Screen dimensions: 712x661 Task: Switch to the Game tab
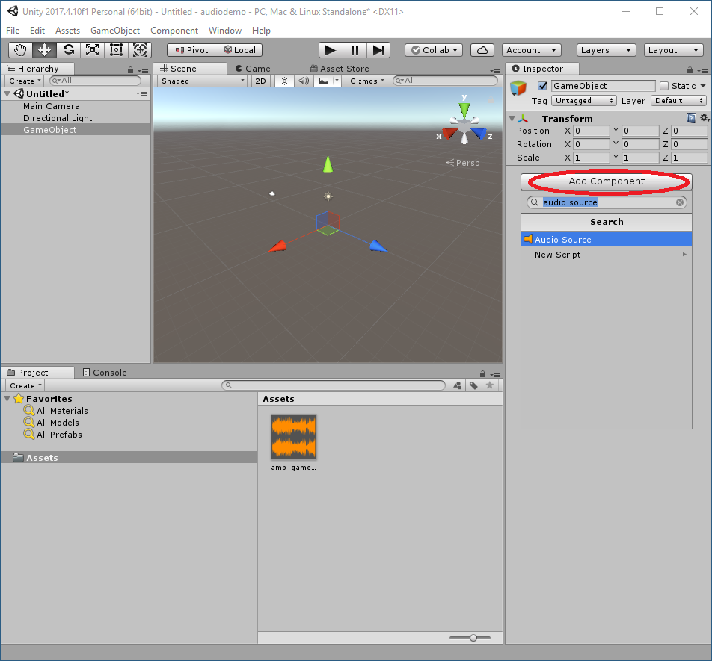253,69
